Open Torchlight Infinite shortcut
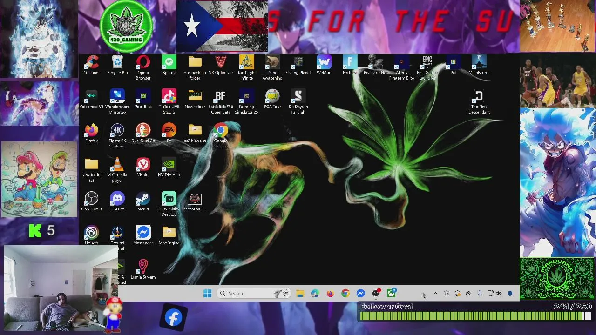 point(246,67)
